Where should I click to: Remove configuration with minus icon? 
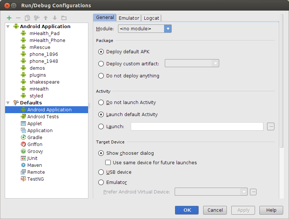pos(18,18)
